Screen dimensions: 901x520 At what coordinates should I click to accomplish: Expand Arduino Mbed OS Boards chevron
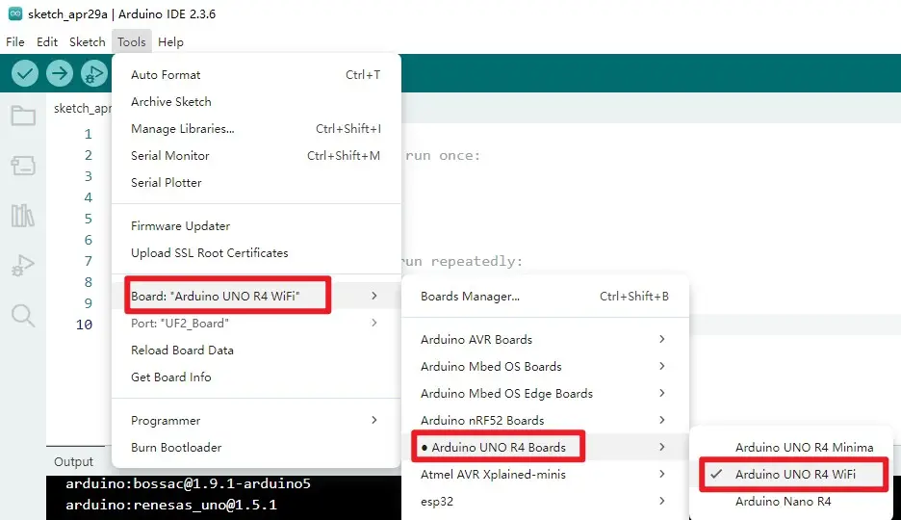click(662, 367)
